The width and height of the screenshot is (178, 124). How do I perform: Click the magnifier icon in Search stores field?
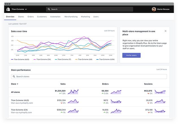(14, 77)
